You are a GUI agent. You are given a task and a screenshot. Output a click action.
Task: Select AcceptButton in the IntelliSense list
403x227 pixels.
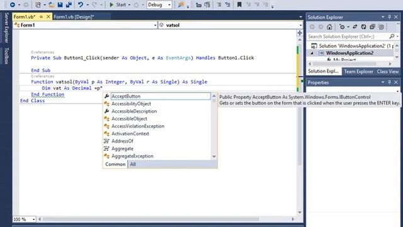coord(161,96)
